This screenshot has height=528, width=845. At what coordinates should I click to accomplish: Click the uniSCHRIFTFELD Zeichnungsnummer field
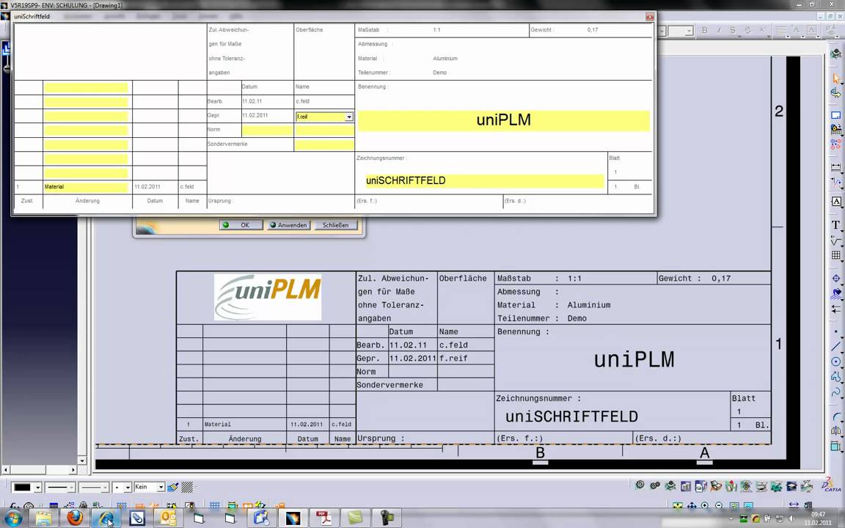point(484,180)
